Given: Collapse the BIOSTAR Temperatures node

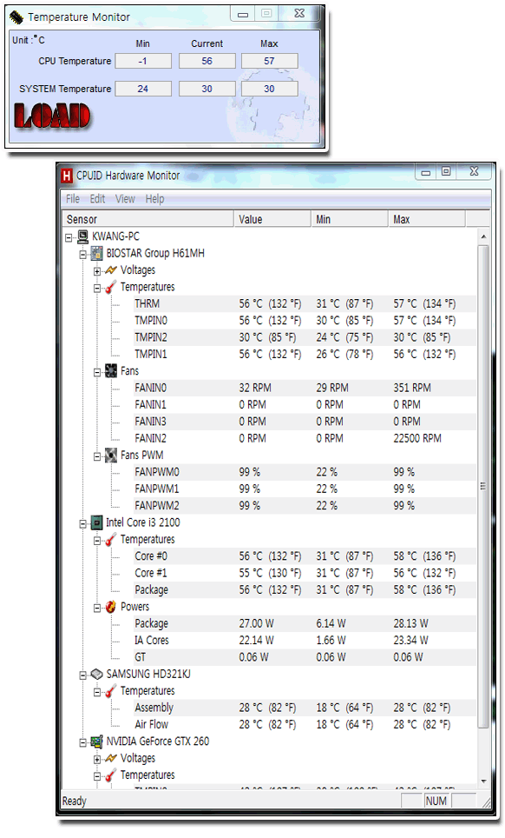Looking at the screenshot, I should 97,288.
